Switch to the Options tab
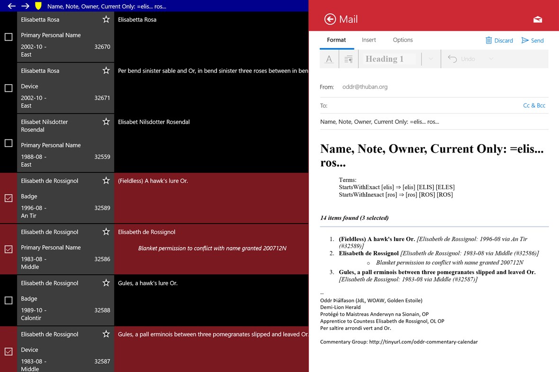Image resolution: width=559 pixels, height=372 pixels. point(403,40)
